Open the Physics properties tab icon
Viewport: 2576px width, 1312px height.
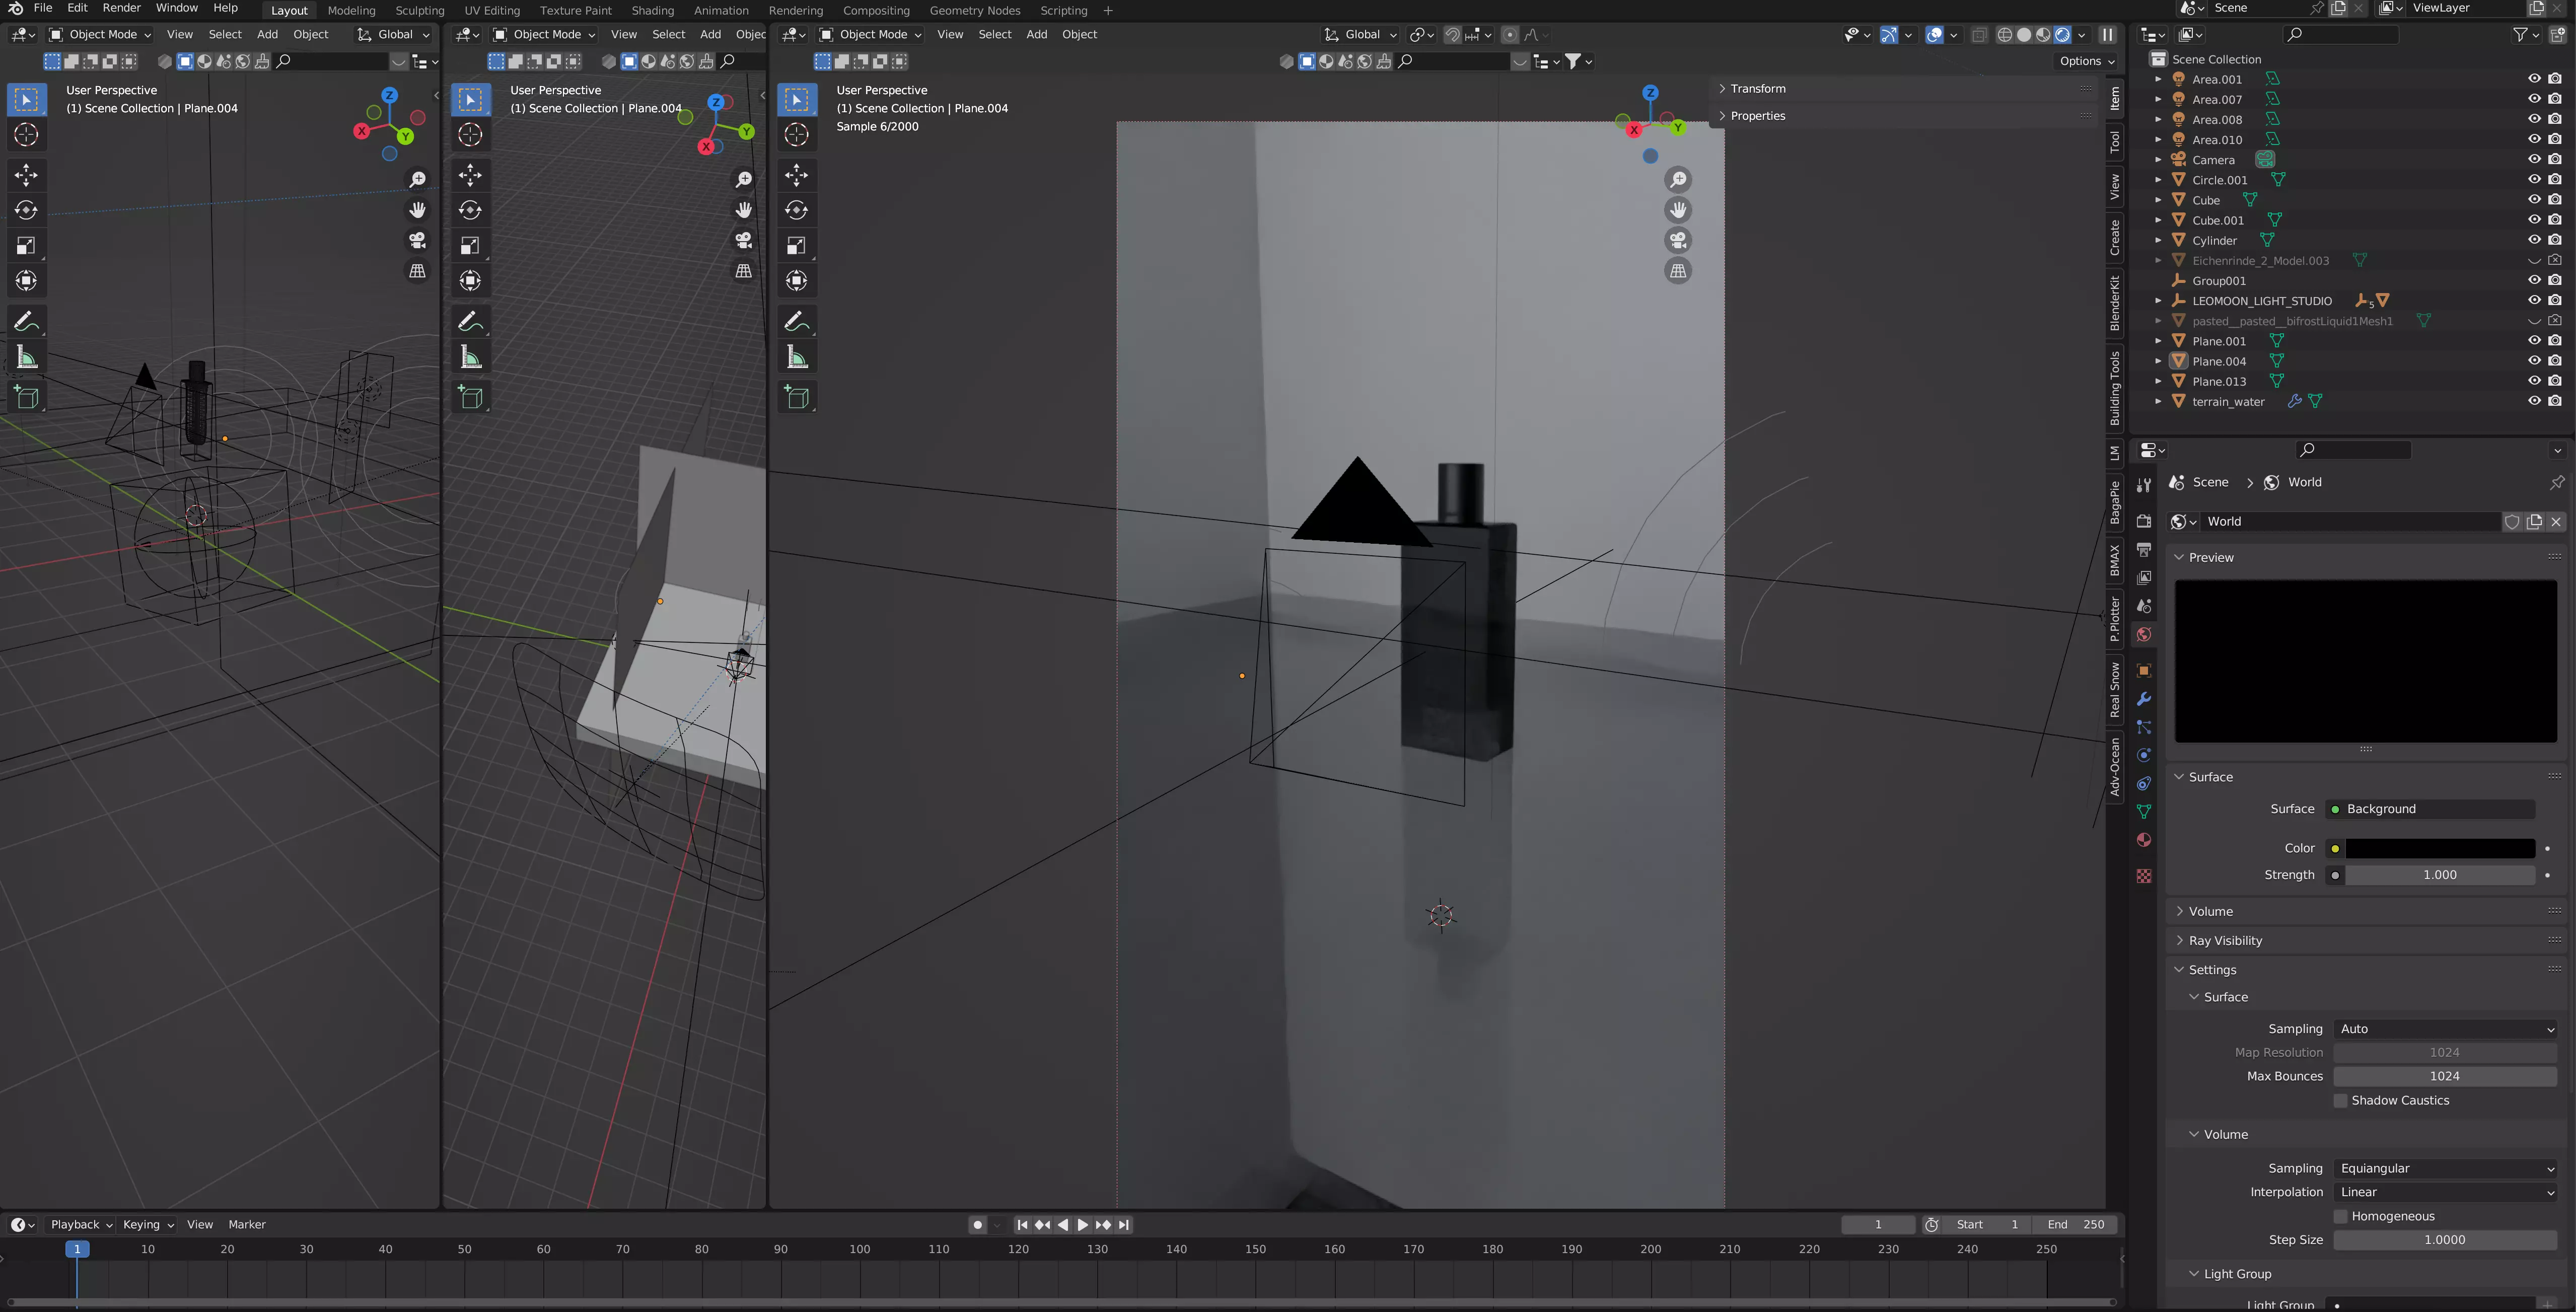(2143, 756)
